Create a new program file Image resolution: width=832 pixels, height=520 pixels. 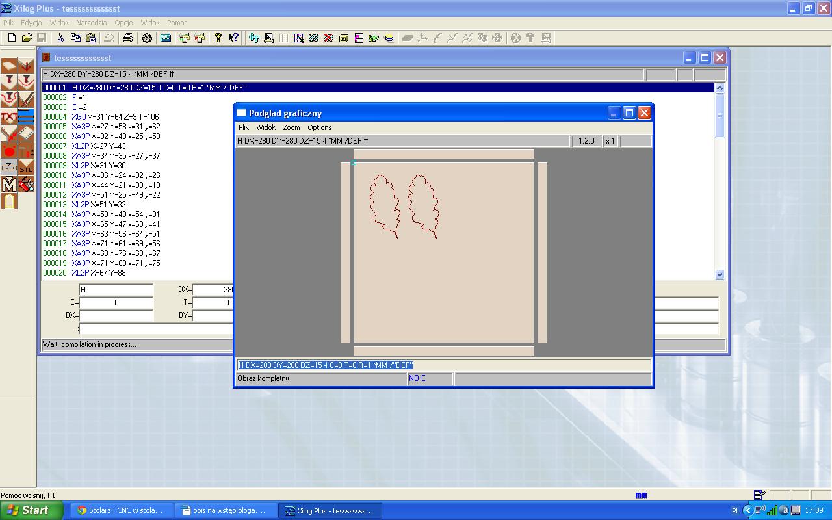12,38
